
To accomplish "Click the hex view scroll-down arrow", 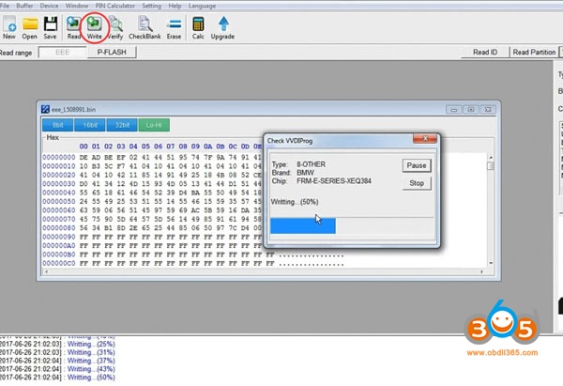I will [491, 264].
